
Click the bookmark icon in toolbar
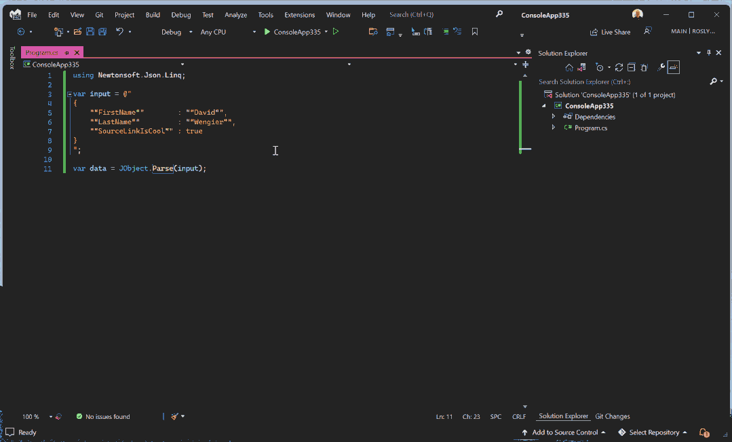475,32
